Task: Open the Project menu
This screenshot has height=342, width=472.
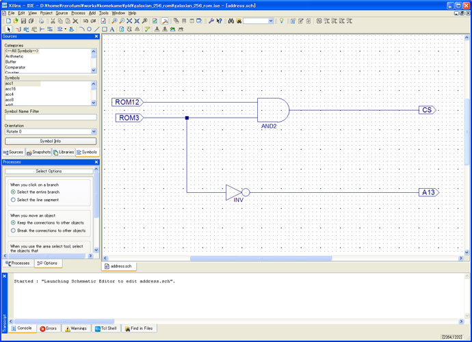Action: pos(46,13)
